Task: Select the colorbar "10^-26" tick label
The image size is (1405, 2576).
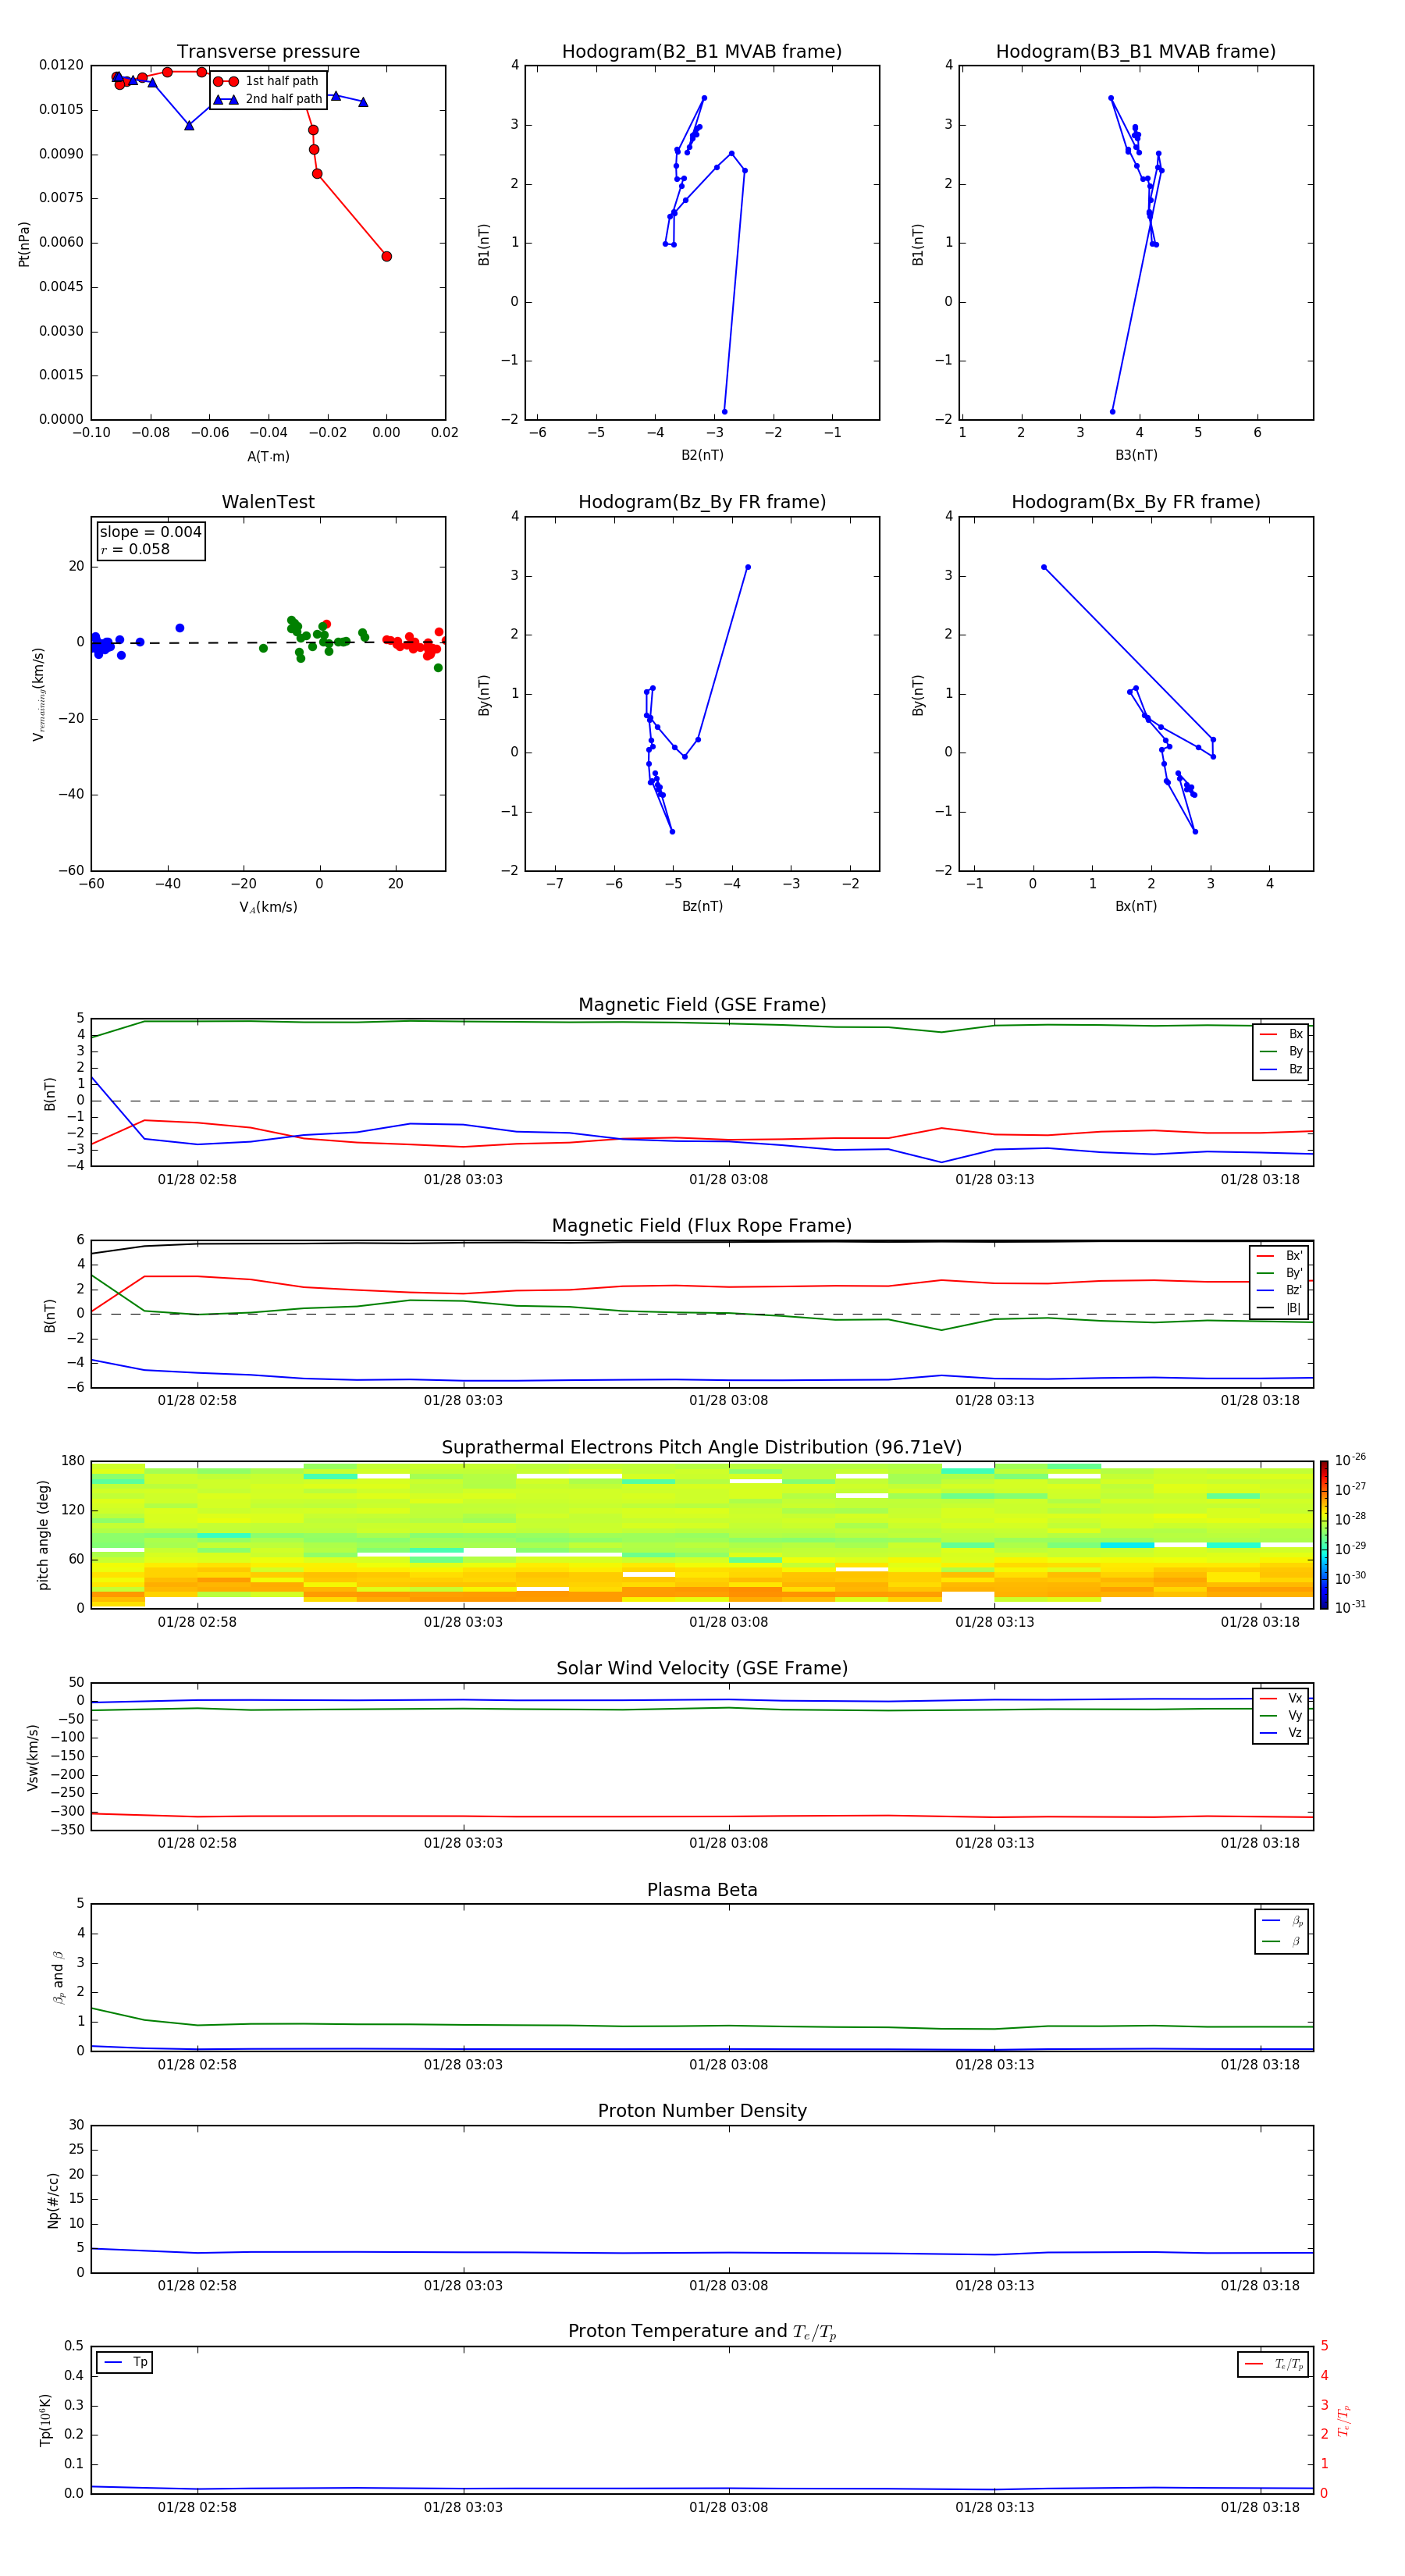Action: [1350, 1460]
